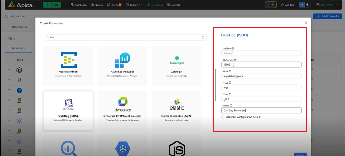Image resolution: width=345 pixels, height=156 pixels.
Task: Pick the Coralogix forwarder tile
Action: click(177, 66)
